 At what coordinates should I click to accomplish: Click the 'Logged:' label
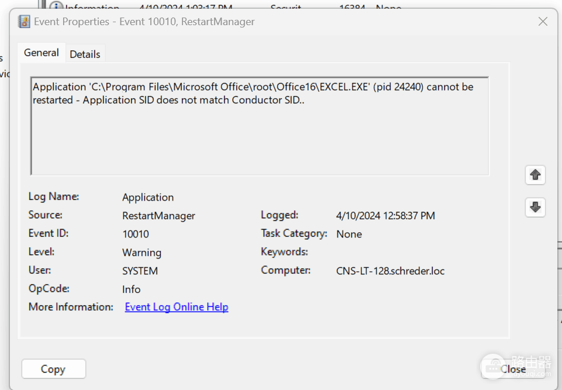(x=280, y=215)
